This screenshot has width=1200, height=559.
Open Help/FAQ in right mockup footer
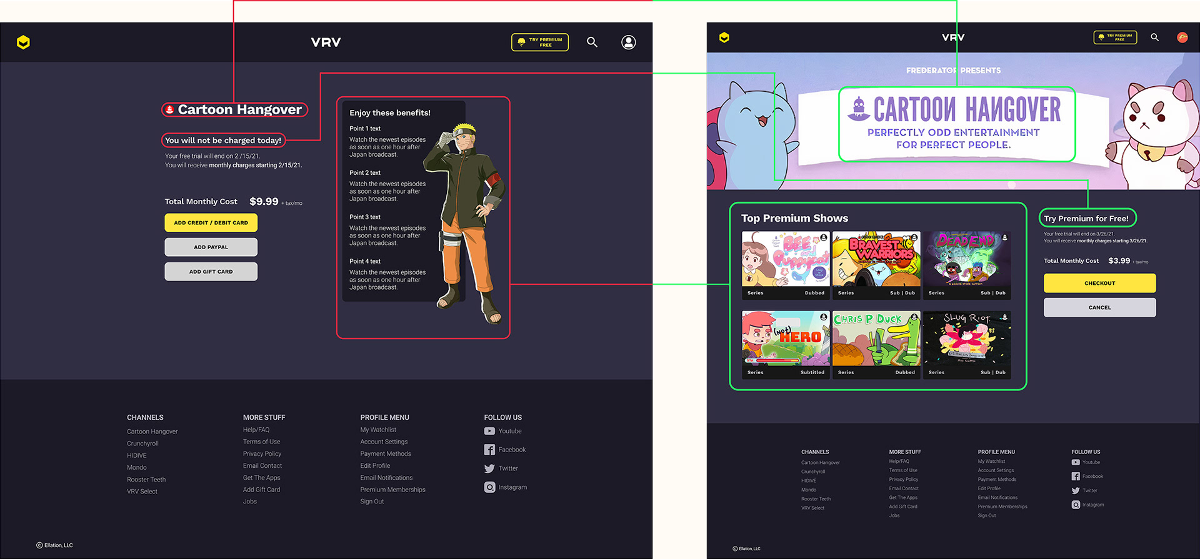pos(899,462)
